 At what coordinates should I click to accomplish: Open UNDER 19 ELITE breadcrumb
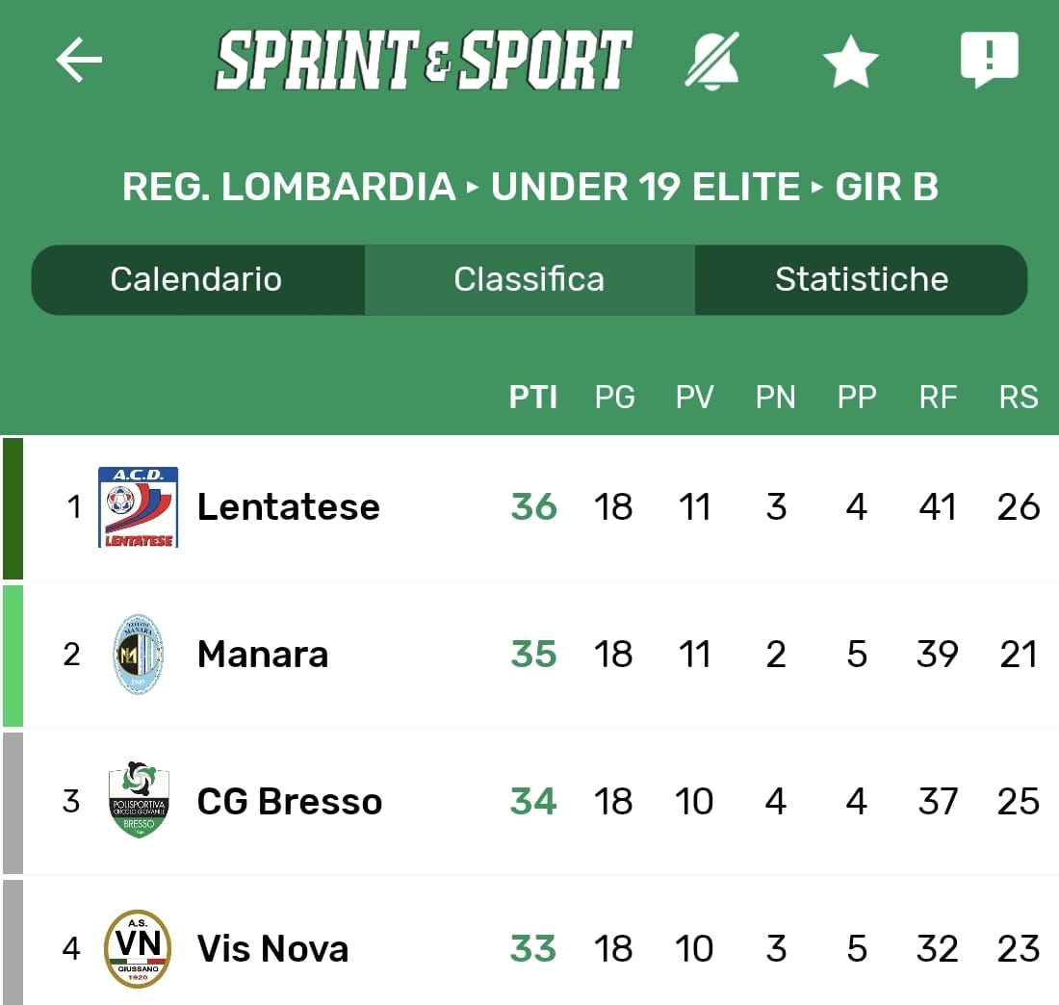(x=645, y=187)
